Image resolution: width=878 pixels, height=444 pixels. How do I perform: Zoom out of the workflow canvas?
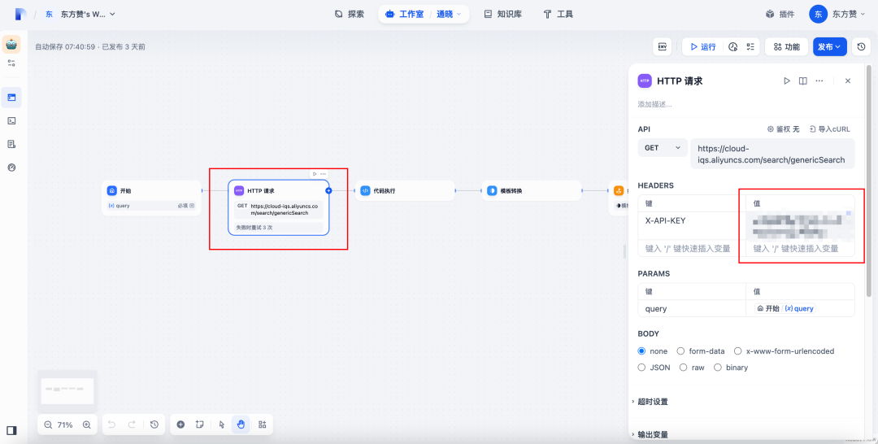48,424
